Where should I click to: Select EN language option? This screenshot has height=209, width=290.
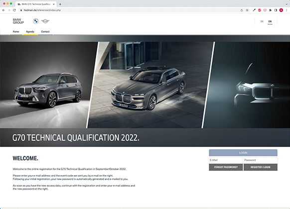tap(270, 21)
